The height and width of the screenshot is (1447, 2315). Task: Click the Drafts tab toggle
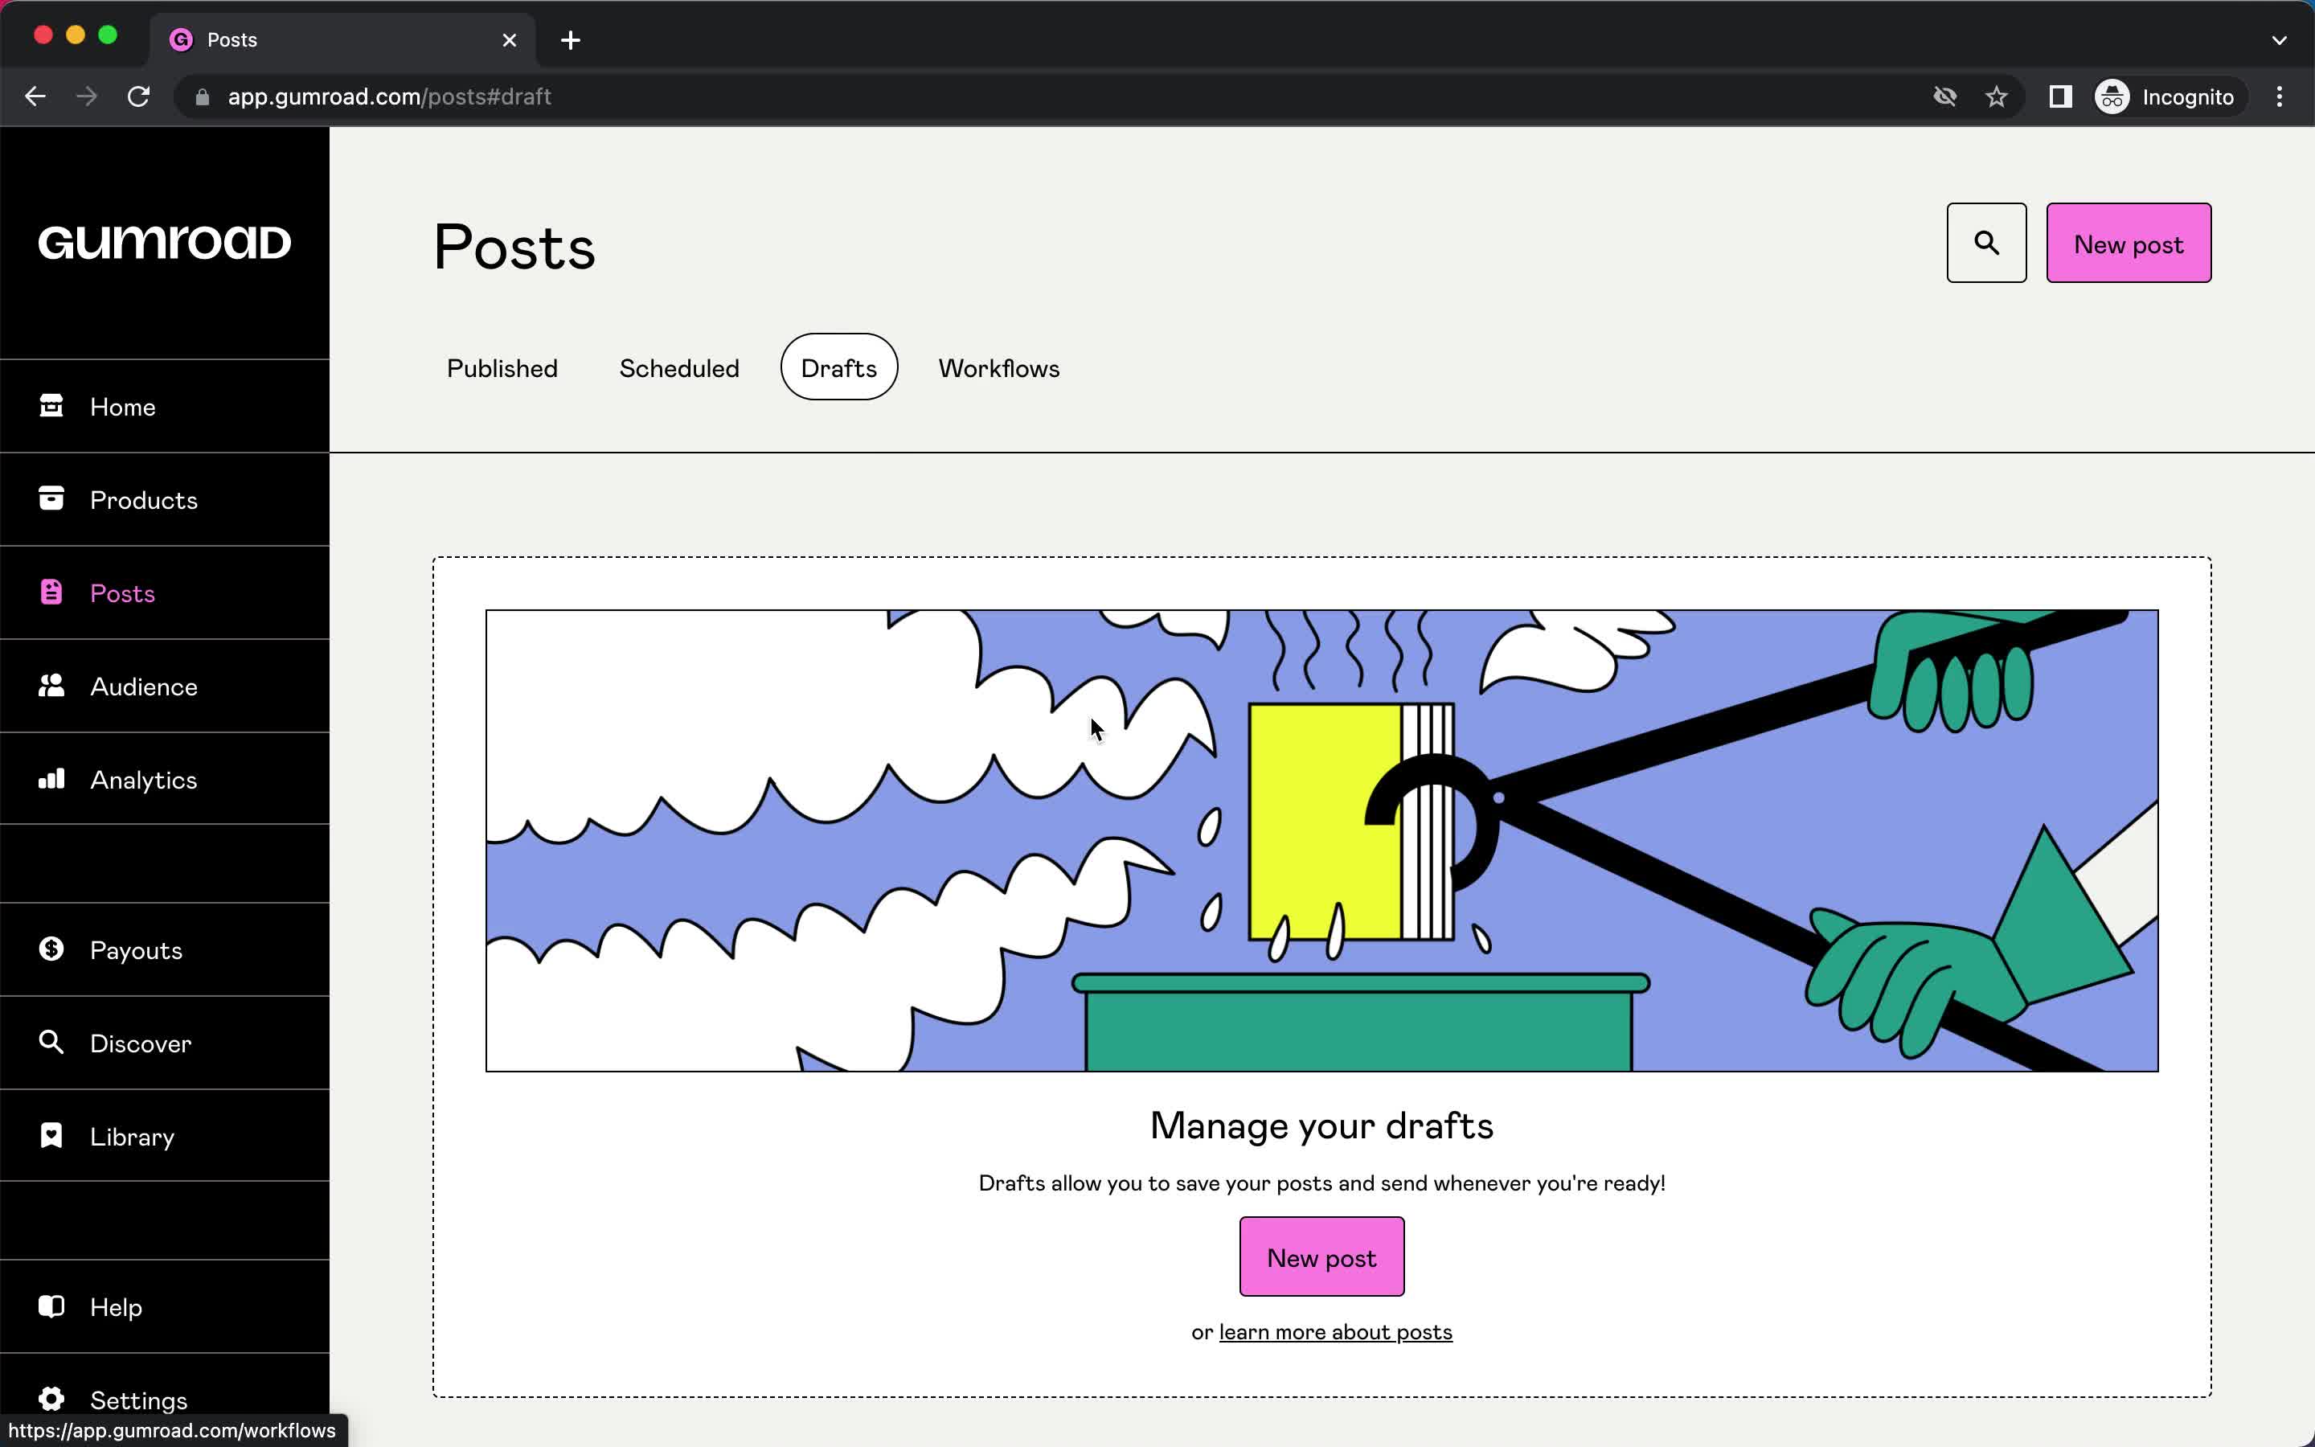pos(838,365)
